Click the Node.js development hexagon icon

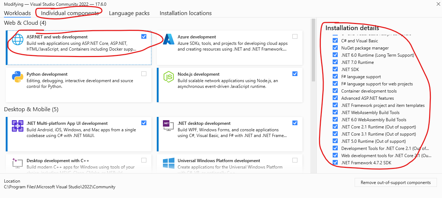[x=169, y=77]
